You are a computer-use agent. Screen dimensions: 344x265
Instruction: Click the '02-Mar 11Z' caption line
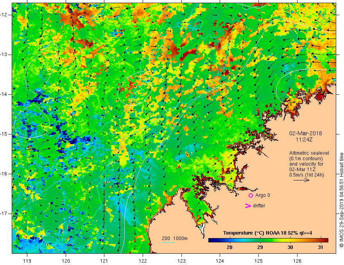click(x=302, y=170)
